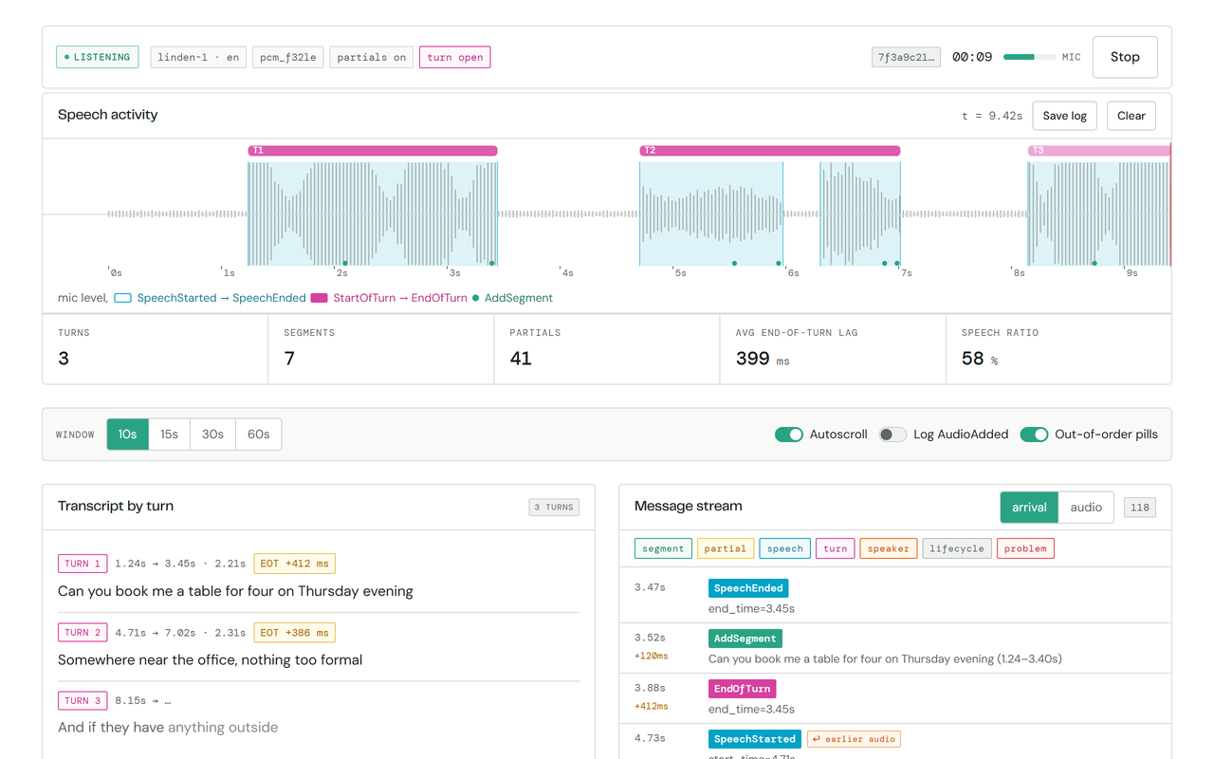The image size is (1214, 759).
Task: Click the 118 message count badge
Action: 1140,508
